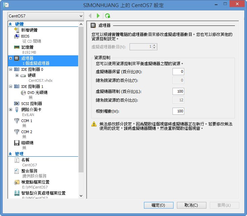The width and height of the screenshot is (247, 216).
Task: Click the settings window title bar icon
Action: (6, 5)
